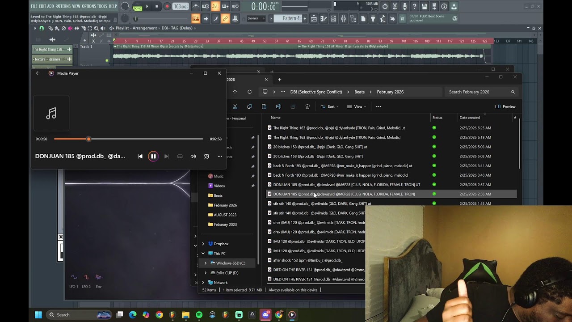Select the playlist Slice tool
Image resolution: width=572 pixels, height=322 pixels.
(84, 28)
